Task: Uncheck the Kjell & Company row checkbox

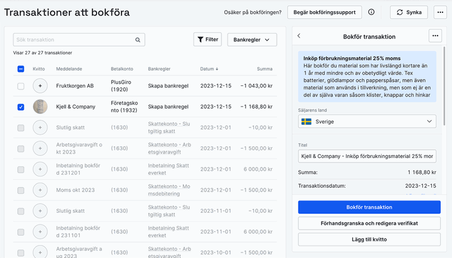Action: pos(21,107)
